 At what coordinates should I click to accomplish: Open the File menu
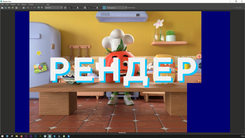[x=2, y=5]
